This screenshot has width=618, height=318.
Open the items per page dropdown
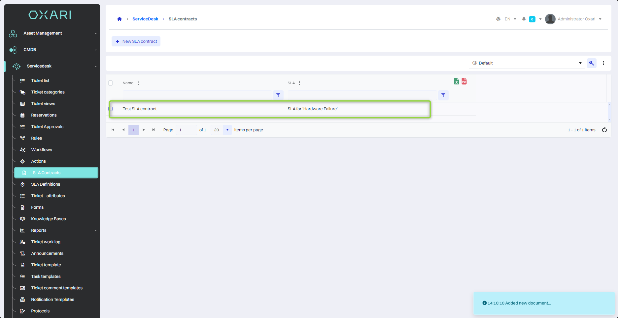(x=227, y=130)
